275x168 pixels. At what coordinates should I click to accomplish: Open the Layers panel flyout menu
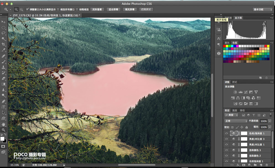(x=271, y=110)
